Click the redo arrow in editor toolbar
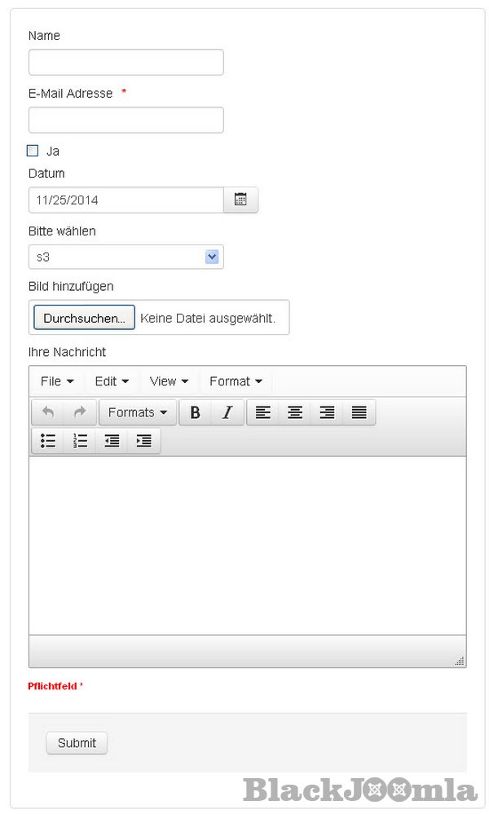The image size is (489, 814). pos(80,412)
